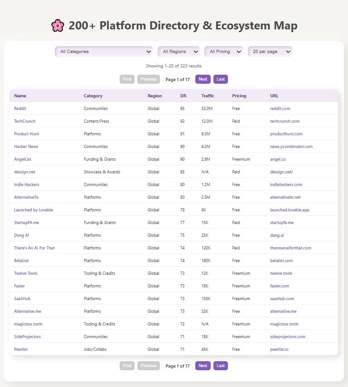Visit the twelve.tools URL
The width and height of the screenshot is (348, 387).
[x=281, y=273]
